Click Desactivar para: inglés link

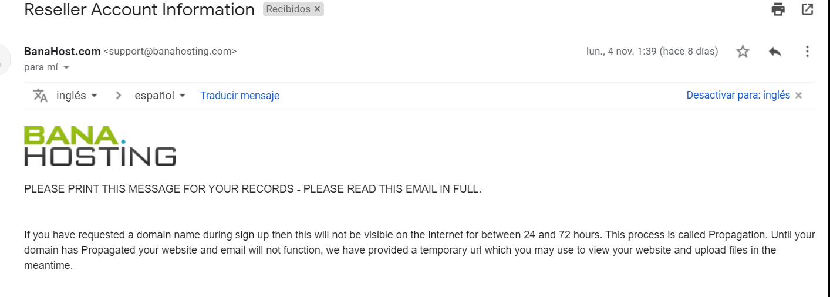click(x=738, y=95)
